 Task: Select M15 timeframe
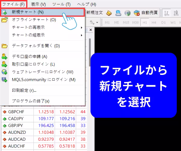[126, 22]
